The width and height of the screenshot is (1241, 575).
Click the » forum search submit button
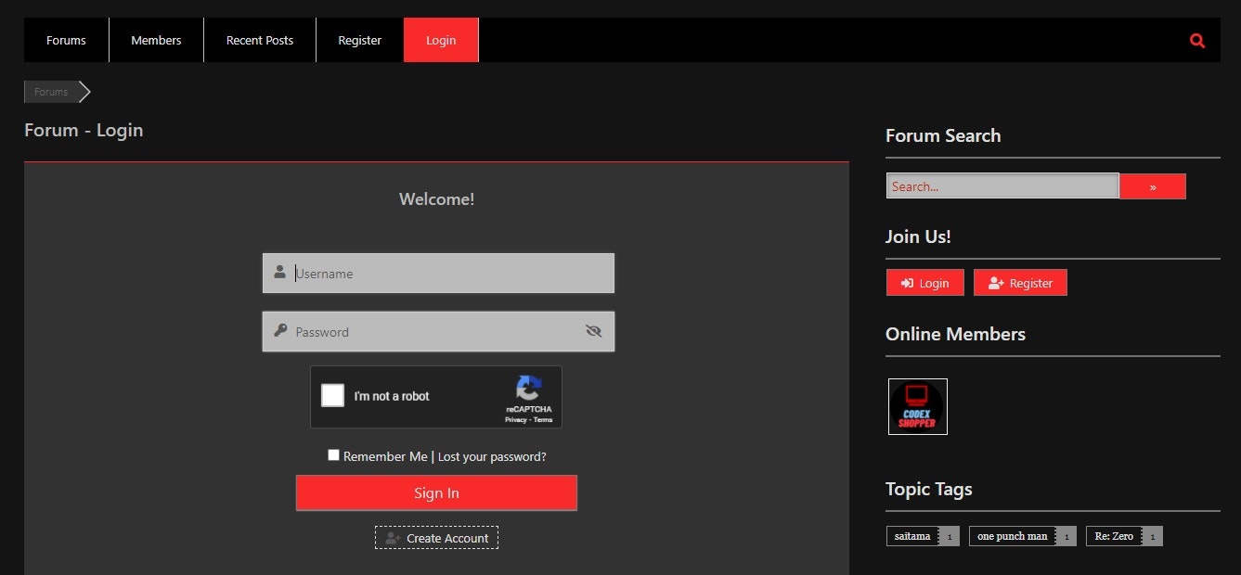1153,185
